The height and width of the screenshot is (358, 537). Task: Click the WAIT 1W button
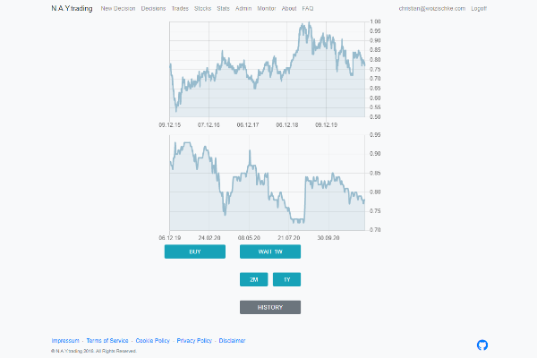pyautogui.click(x=270, y=251)
